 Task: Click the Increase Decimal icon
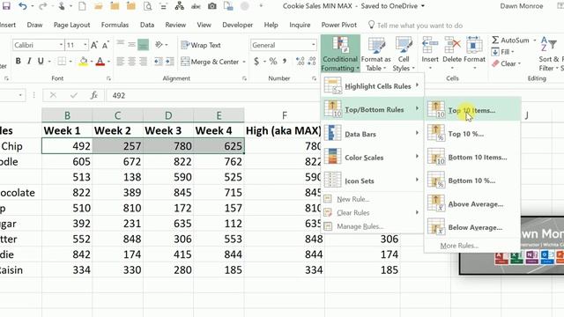[x=301, y=61]
